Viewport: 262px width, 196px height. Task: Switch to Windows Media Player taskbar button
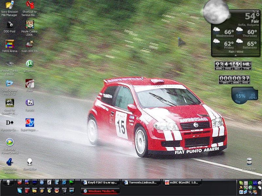[100, 191]
